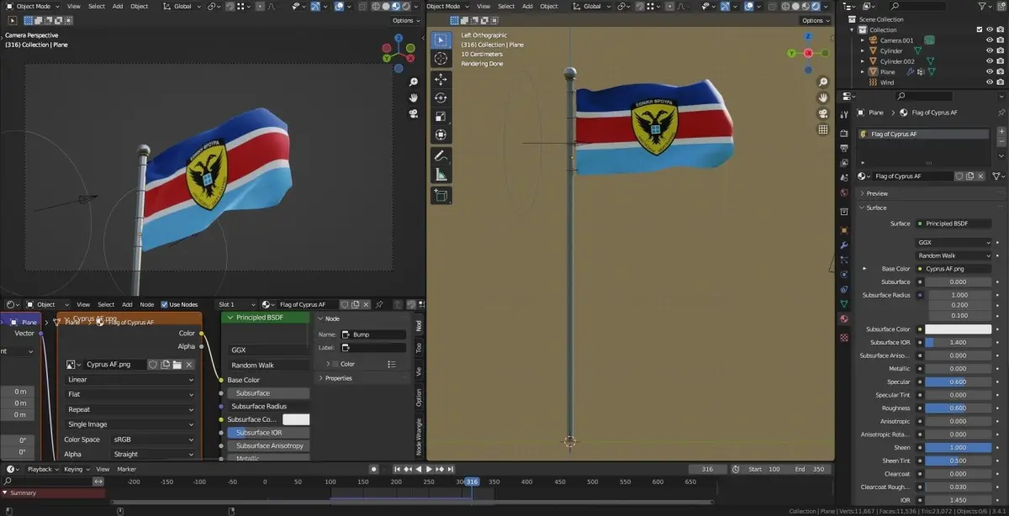Select the Annotate tool in right viewport
1009x516 pixels.
pyautogui.click(x=441, y=156)
